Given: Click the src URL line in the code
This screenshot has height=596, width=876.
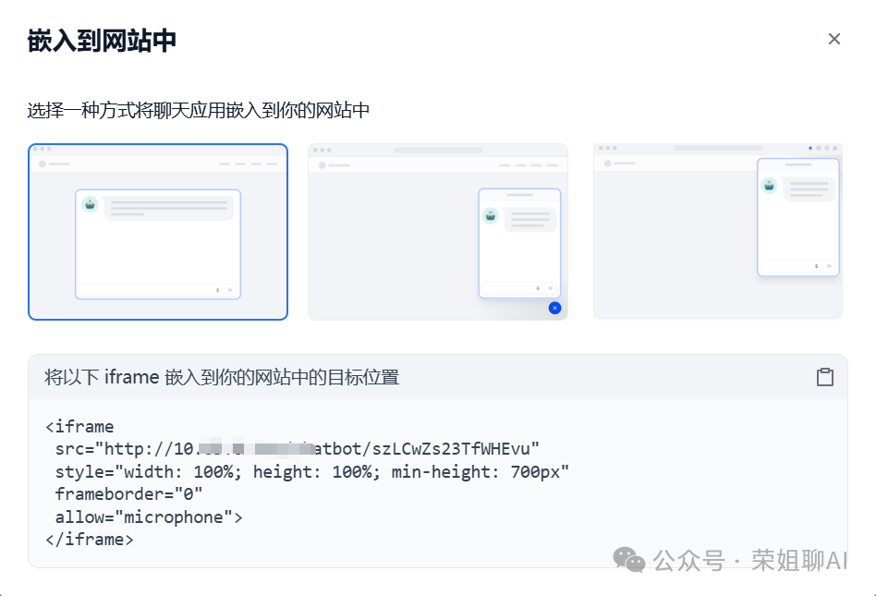Looking at the screenshot, I should [x=298, y=449].
